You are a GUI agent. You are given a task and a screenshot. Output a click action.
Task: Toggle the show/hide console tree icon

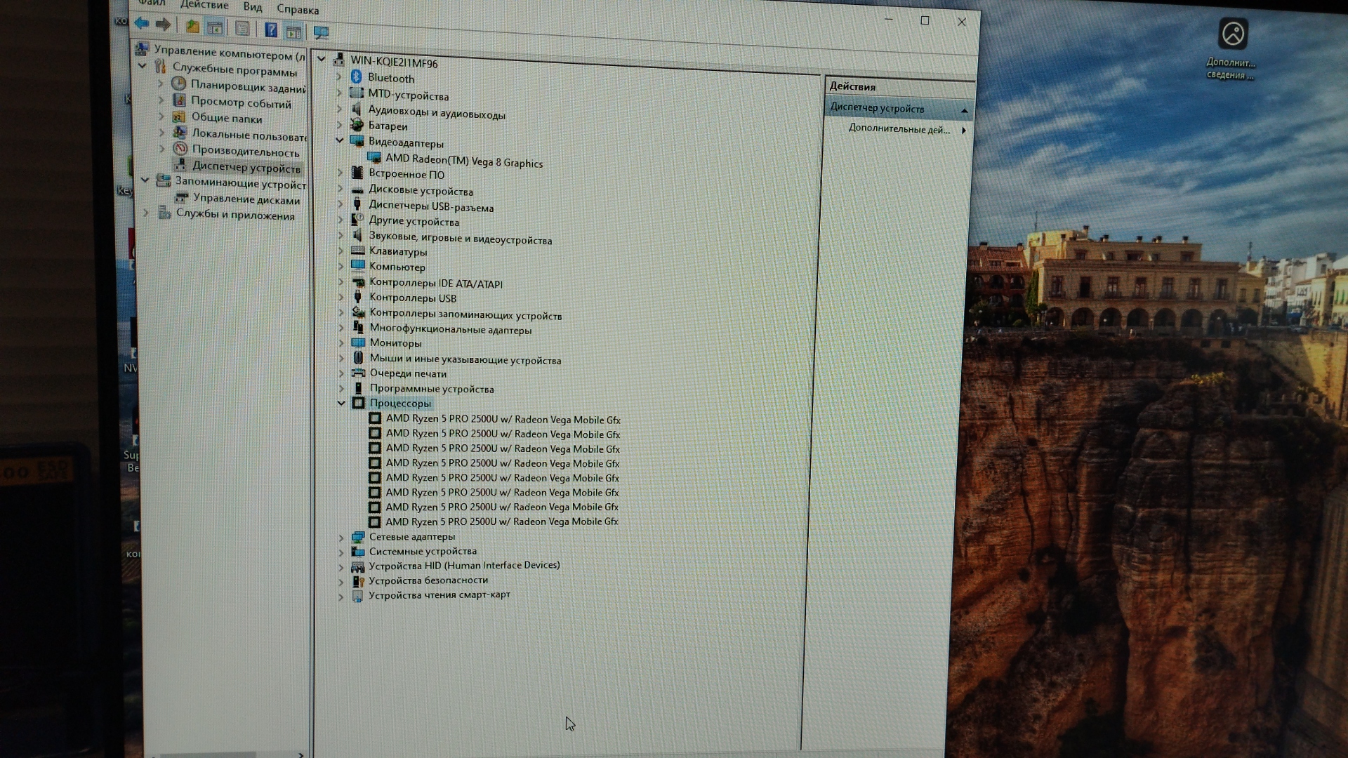click(x=215, y=28)
